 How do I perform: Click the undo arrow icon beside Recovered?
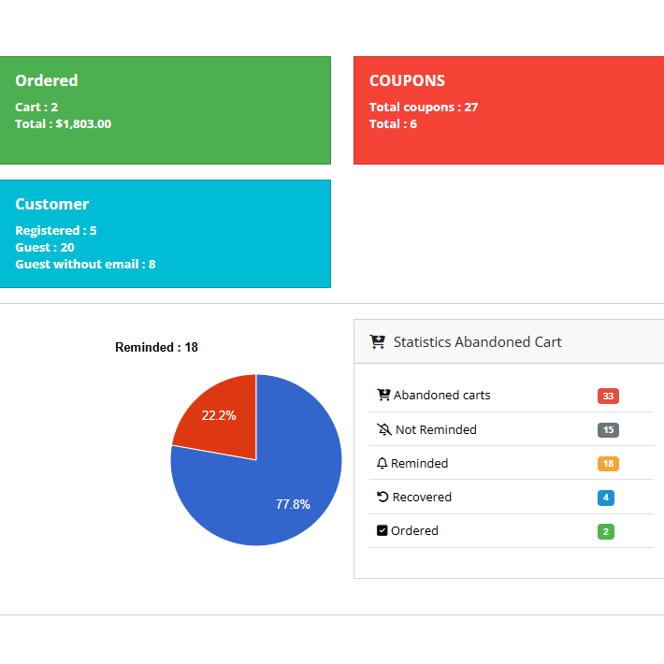[382, 497]
